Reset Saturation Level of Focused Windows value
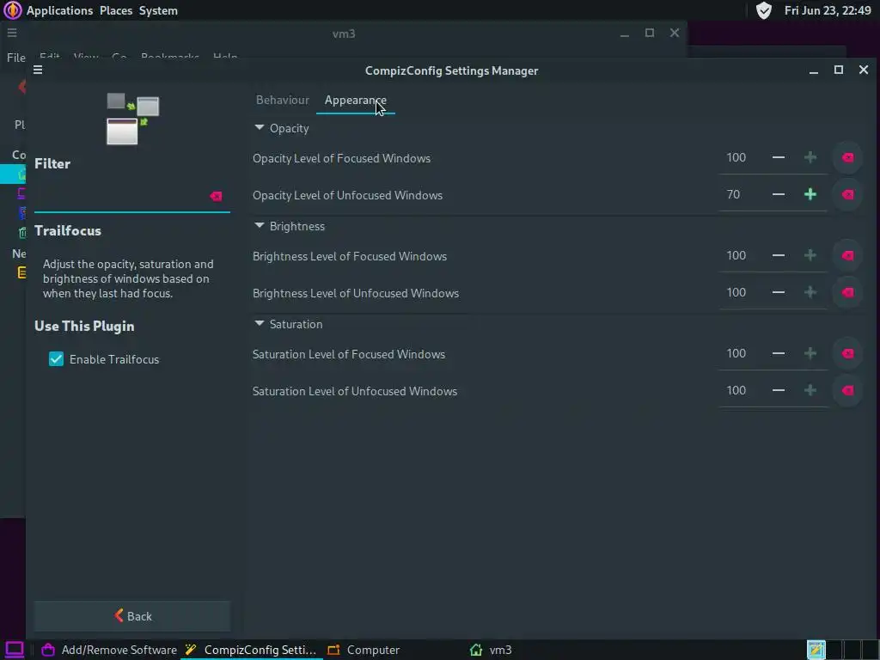Viewport: 880px width, 660px height. tap(847, 353)
